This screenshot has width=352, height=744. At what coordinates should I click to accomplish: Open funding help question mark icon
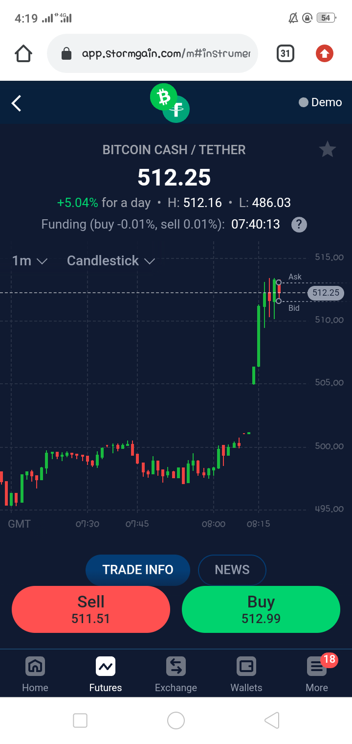(299, 225)
